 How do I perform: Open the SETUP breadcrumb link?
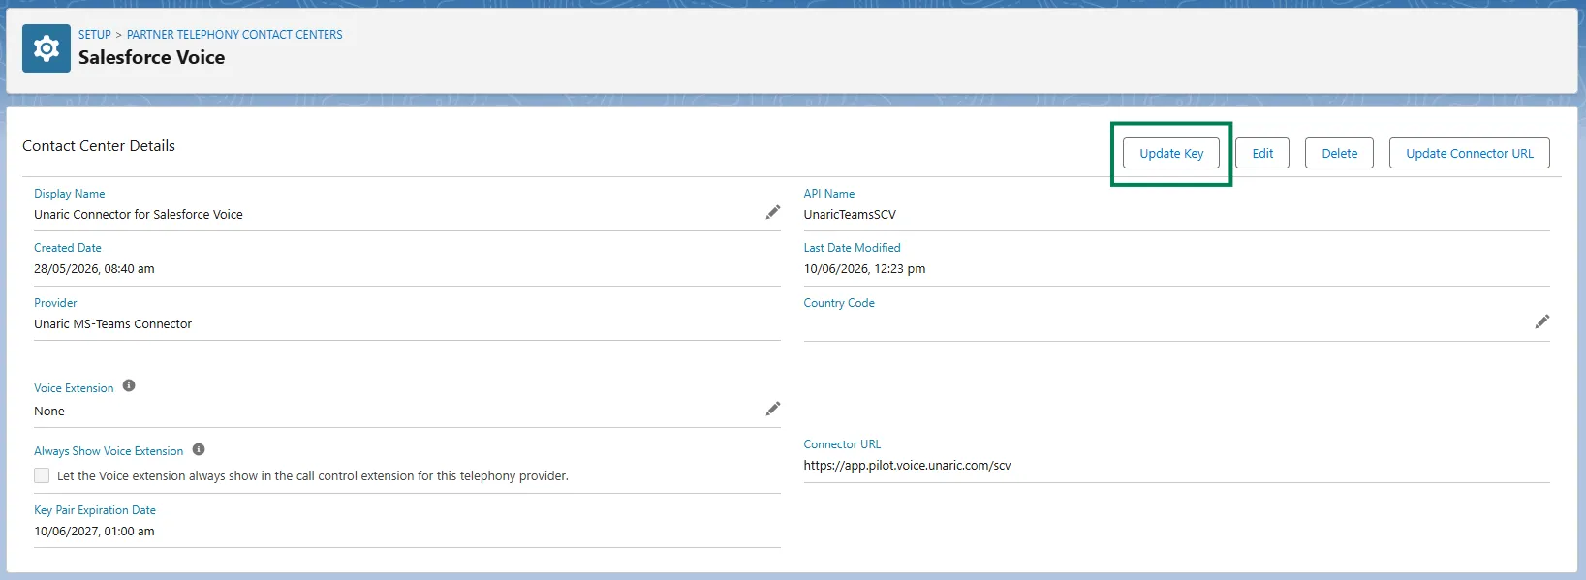pyautogui.click(x=95, y=34)
